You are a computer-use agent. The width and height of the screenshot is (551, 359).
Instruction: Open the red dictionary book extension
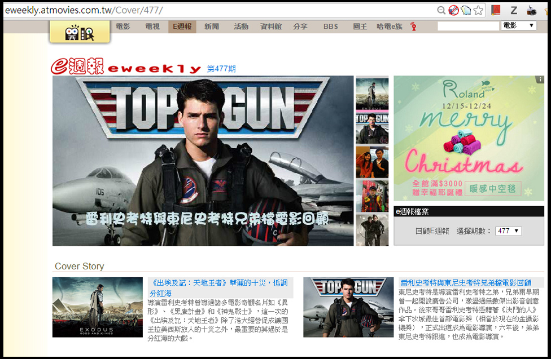click(496, 10)
